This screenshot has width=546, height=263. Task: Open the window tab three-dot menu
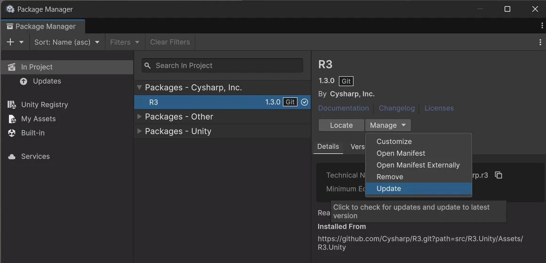tap(542, 26)
